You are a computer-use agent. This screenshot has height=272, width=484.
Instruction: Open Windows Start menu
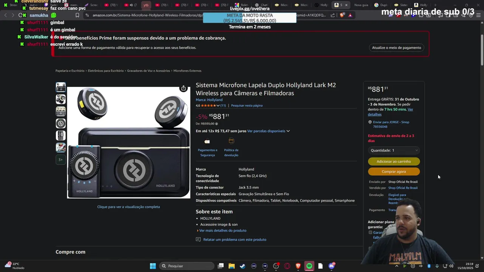pyautogui.click(x=153, y=266)
